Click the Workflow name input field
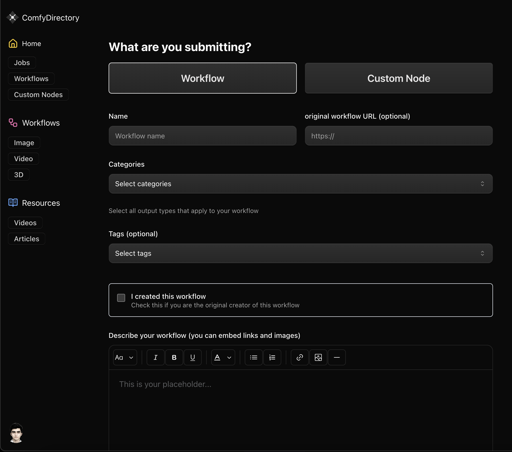The width and height of the screenshot is (512, 452). pyautogui.click(x=202, y=136)
